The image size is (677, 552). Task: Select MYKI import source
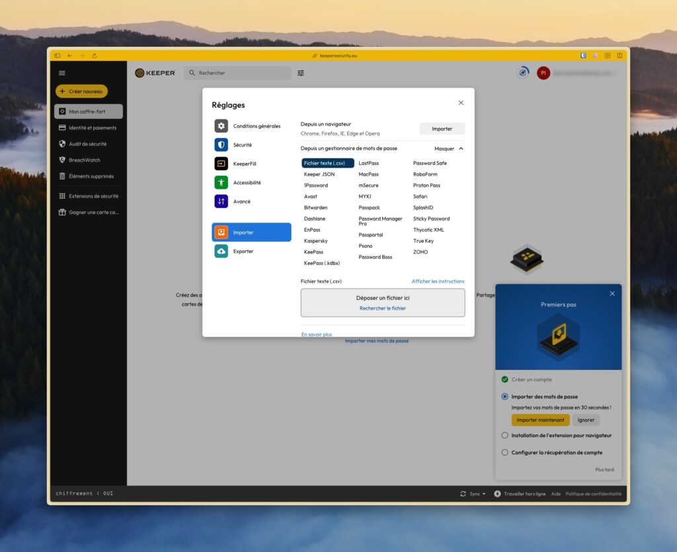[x=365, y=197]
